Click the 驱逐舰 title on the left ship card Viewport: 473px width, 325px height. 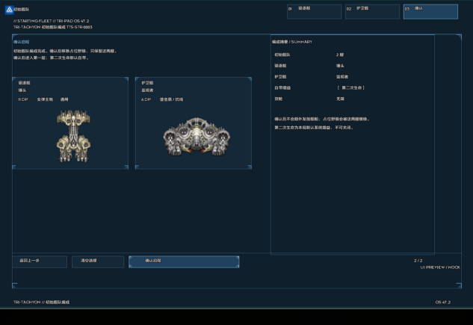[x=24, y=83]
